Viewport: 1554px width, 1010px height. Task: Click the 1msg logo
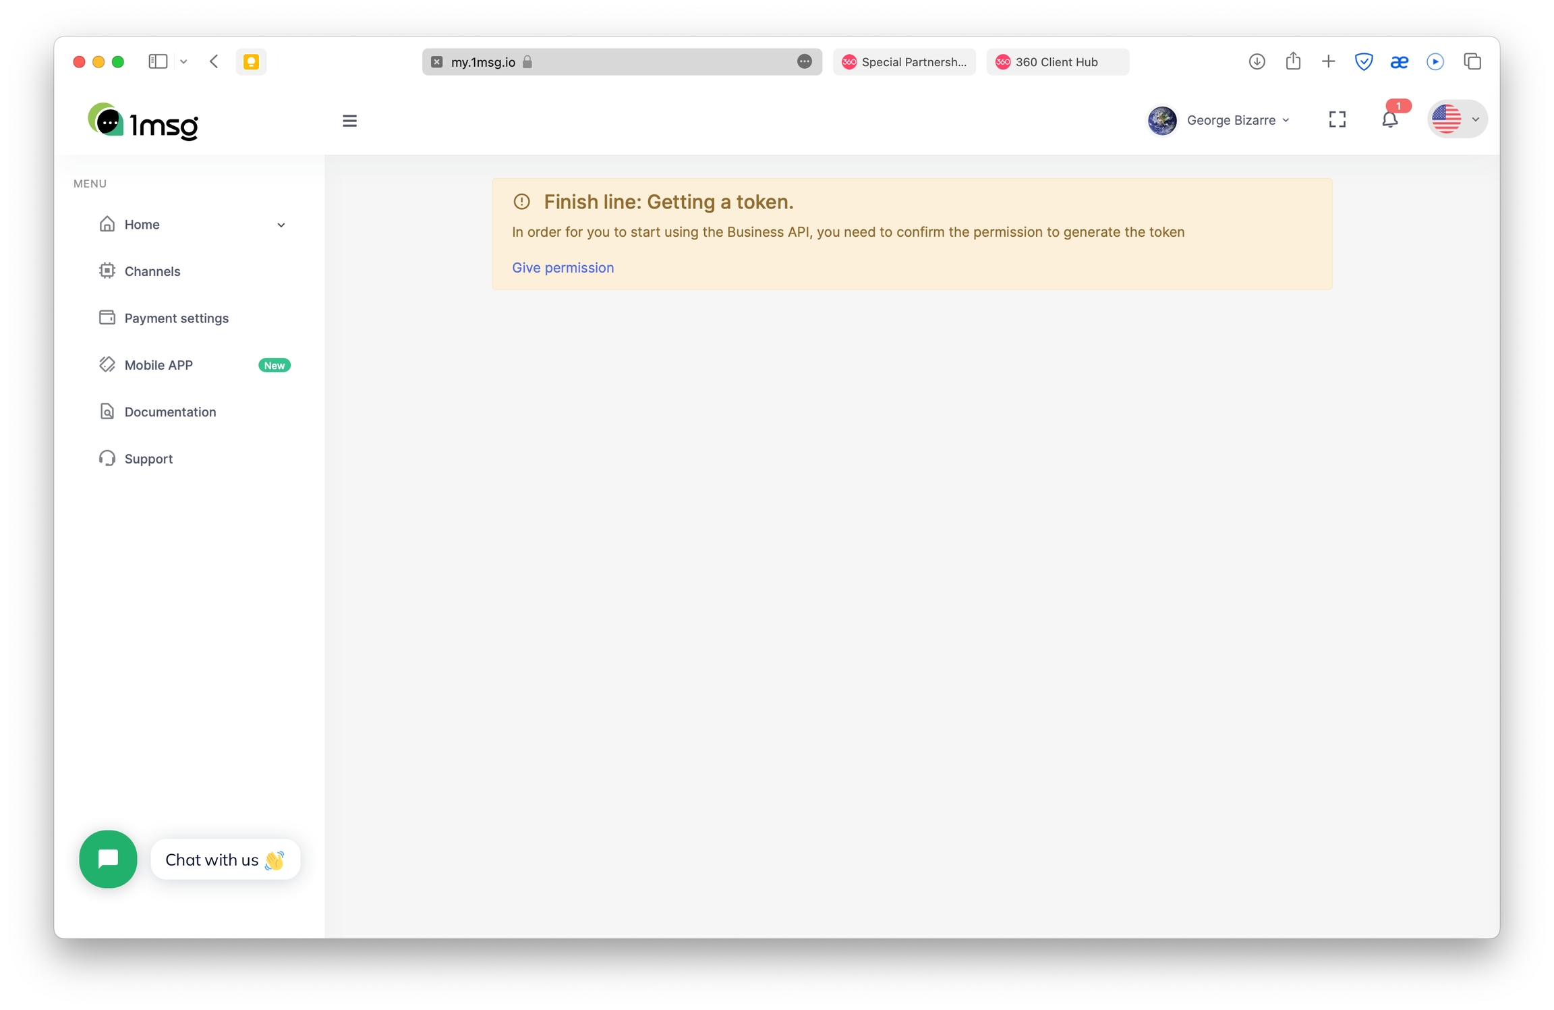144,121
